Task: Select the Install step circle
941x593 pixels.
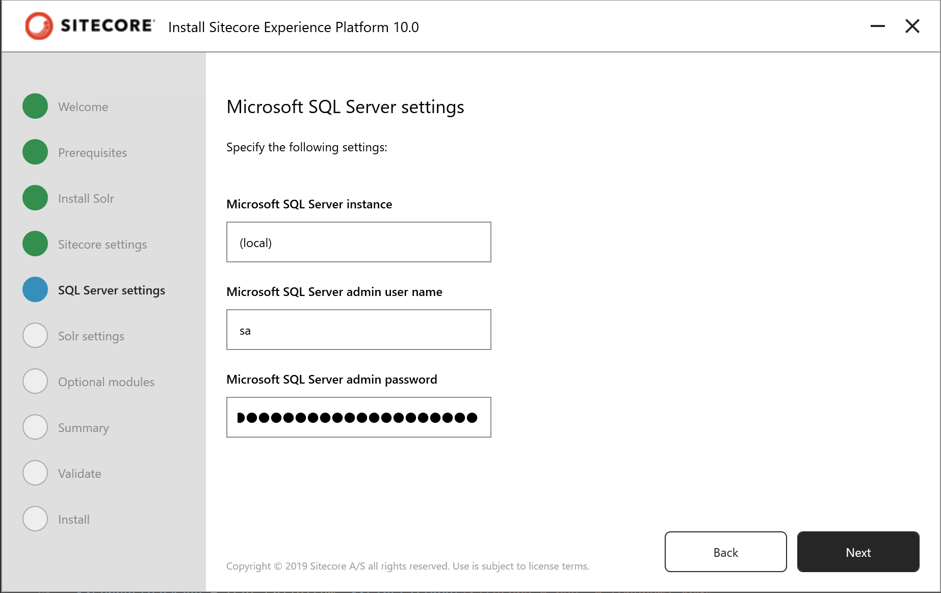Action: (x=35, y=519)
